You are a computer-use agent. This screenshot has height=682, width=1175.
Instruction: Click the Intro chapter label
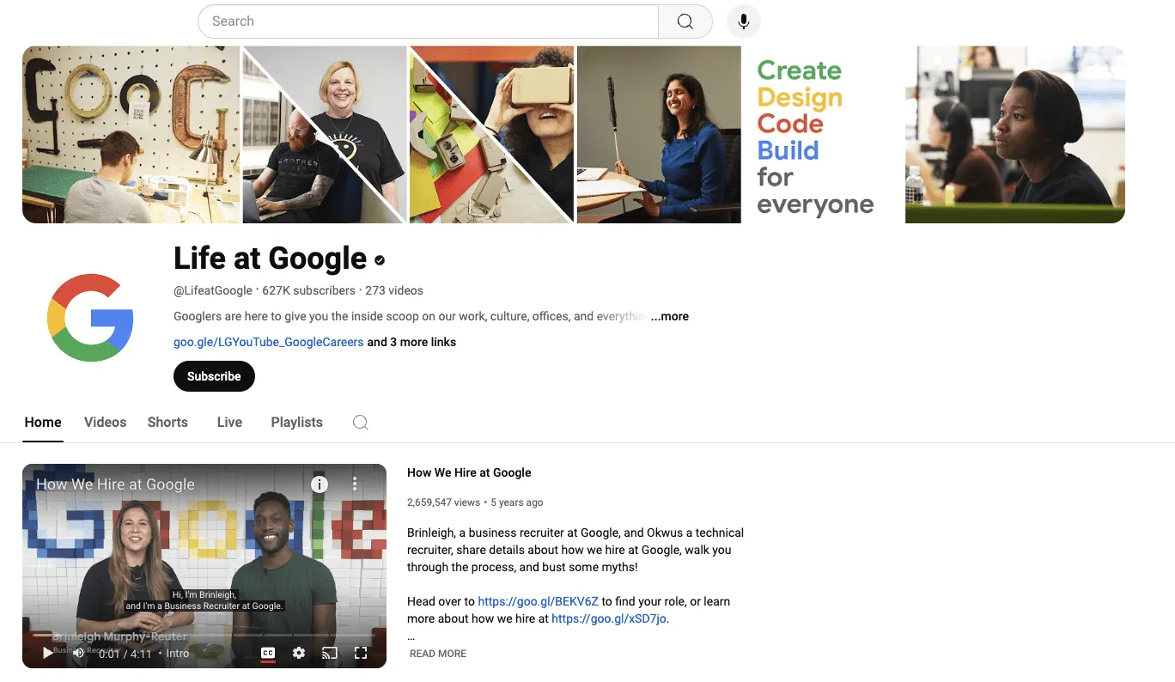(178, 654)
